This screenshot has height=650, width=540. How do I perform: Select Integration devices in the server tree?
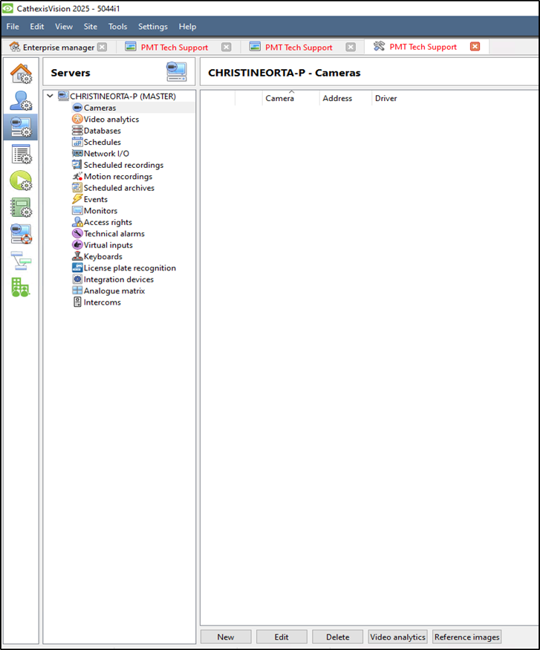point(119,279)
